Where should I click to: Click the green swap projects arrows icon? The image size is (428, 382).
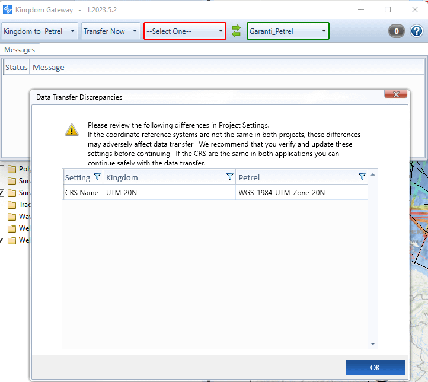point(237,31)
